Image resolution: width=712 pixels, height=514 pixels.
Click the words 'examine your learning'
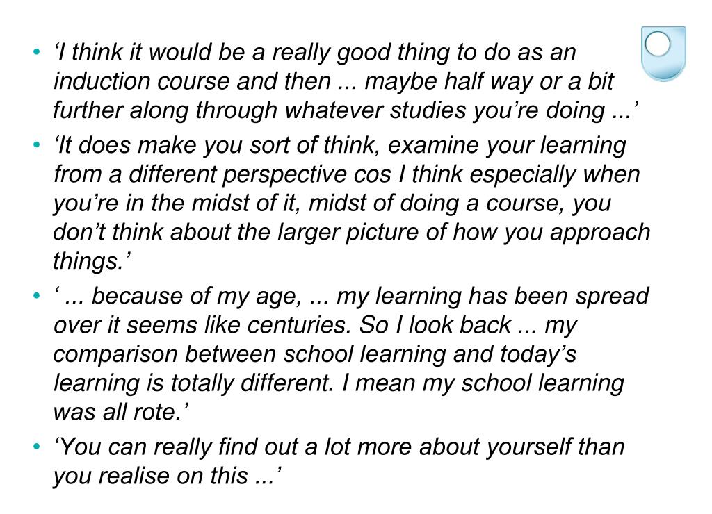(x=507, y=146)
